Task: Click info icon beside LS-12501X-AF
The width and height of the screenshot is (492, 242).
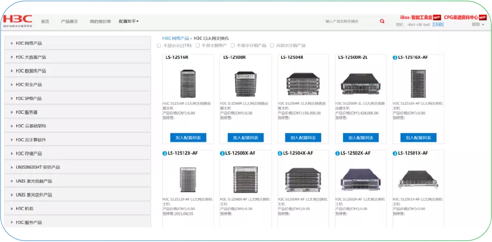Action: [x=395, y=153]
